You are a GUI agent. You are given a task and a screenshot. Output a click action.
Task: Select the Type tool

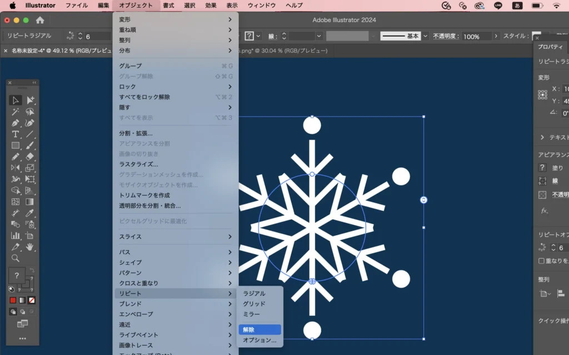(x=16, y=134)
